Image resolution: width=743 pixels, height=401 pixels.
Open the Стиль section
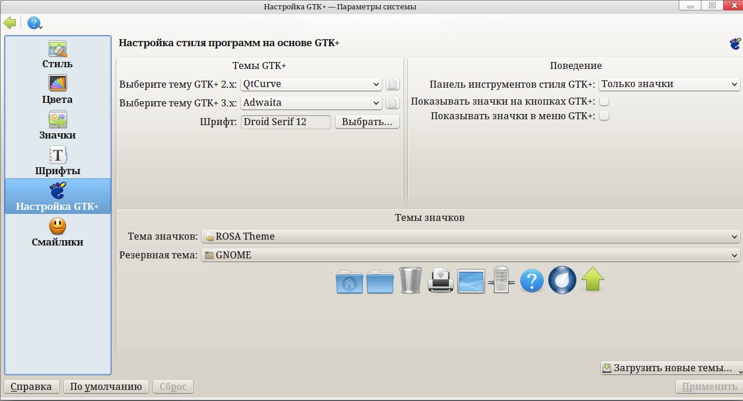pyautogui.click(x=58, y=55)
